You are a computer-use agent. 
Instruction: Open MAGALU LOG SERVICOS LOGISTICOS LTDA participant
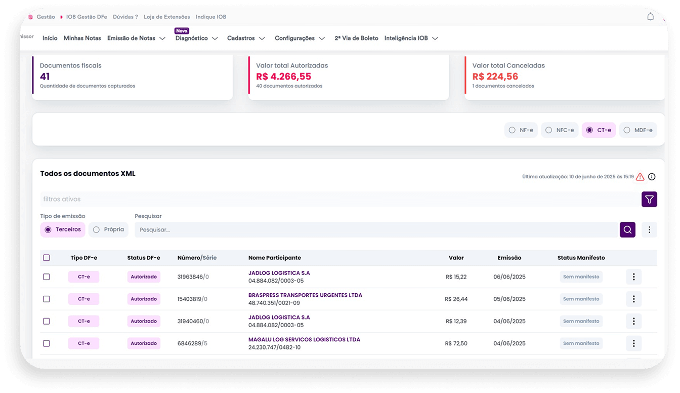tap(304, 340)
